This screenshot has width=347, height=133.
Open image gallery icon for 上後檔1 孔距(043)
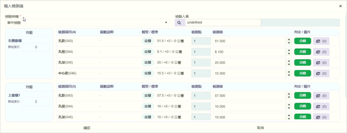321,96
